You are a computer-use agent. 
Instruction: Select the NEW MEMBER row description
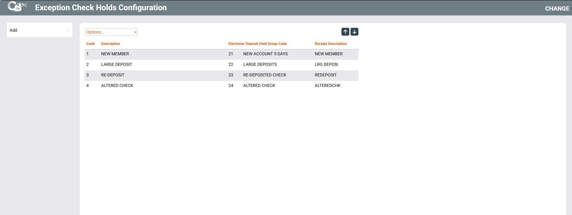coord(115,54)
